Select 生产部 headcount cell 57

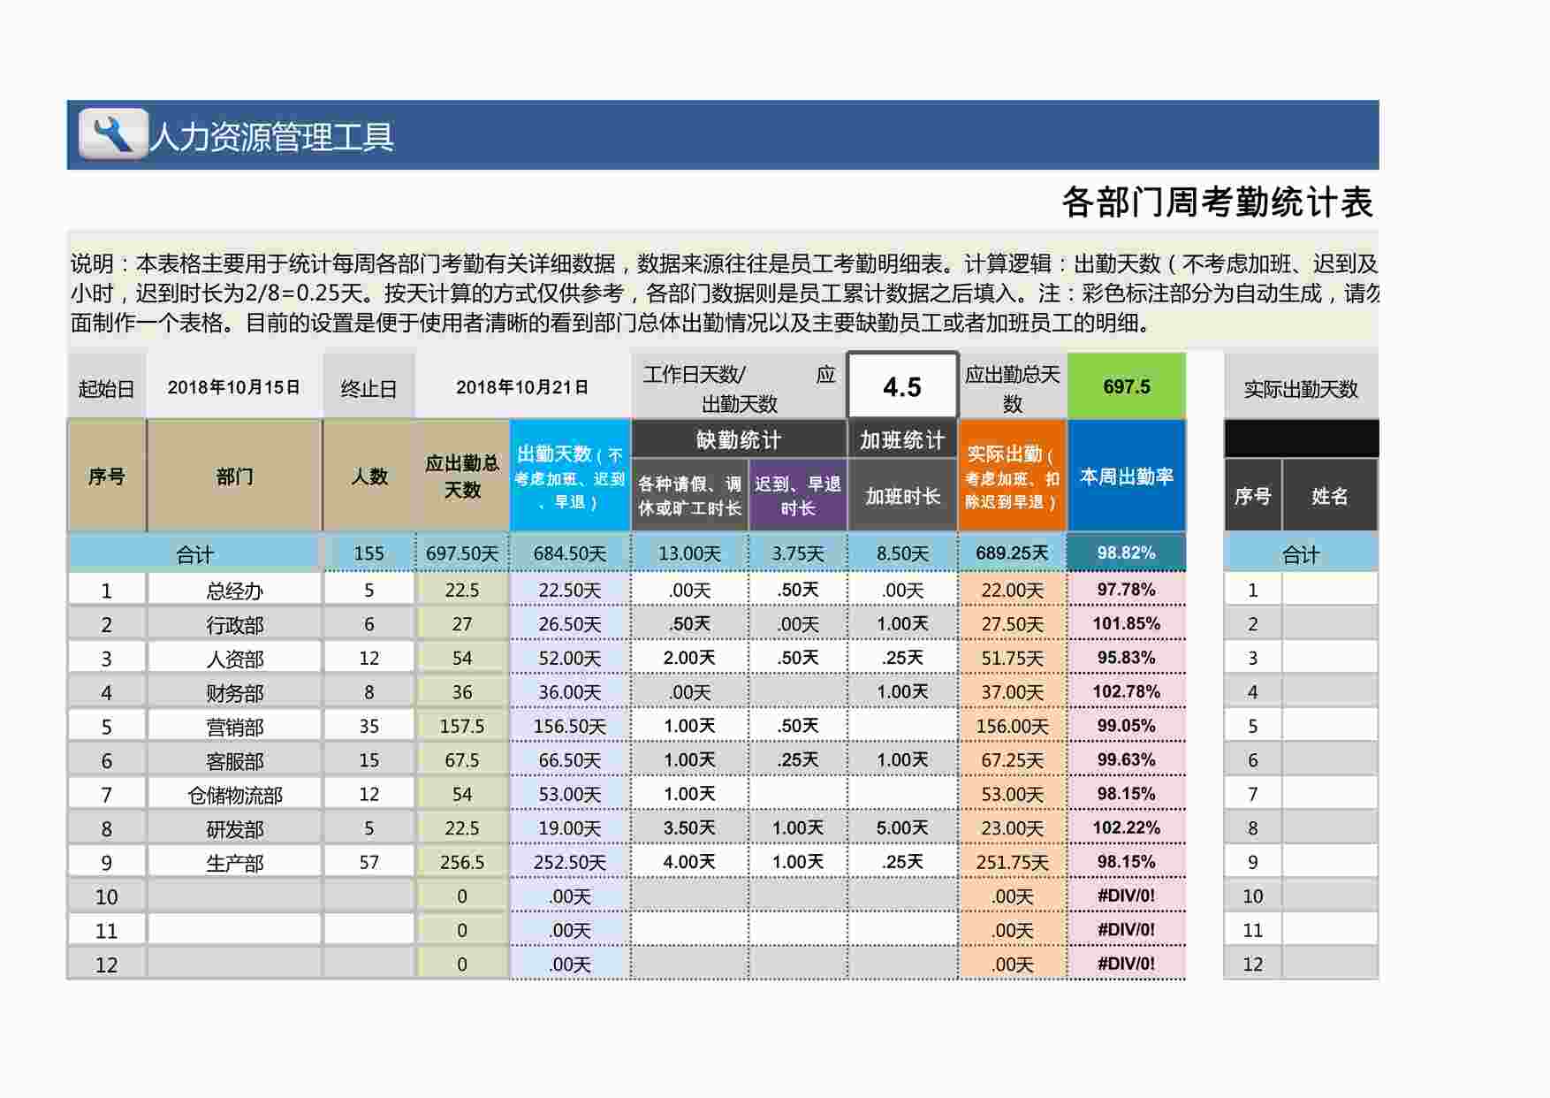click(369, 862)
